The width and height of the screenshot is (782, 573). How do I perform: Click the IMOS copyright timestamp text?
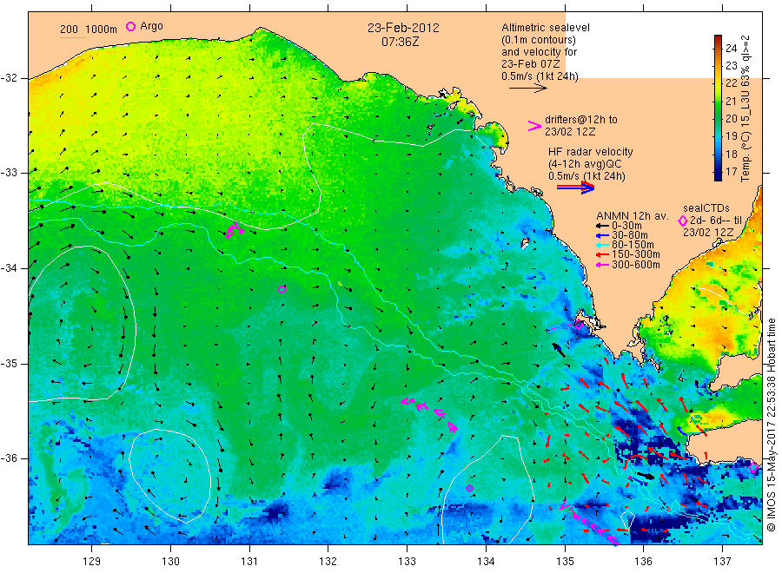(x=772, y=425)
